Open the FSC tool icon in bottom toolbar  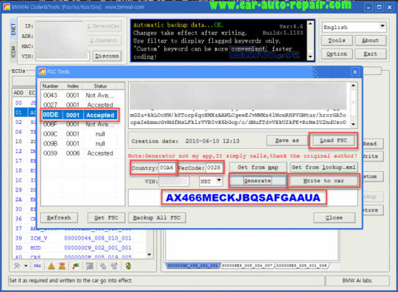coord(37,266)
